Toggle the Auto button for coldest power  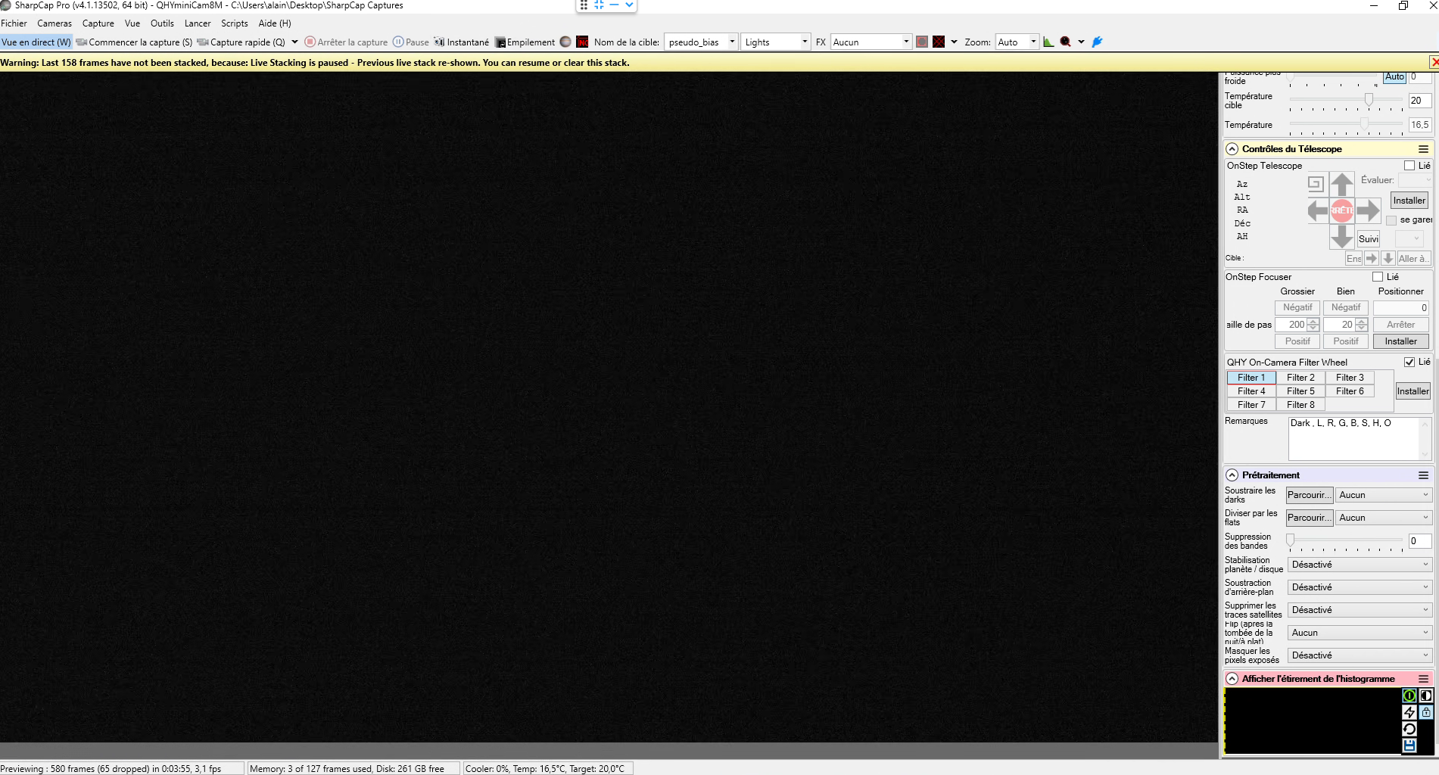(1394, 76)
